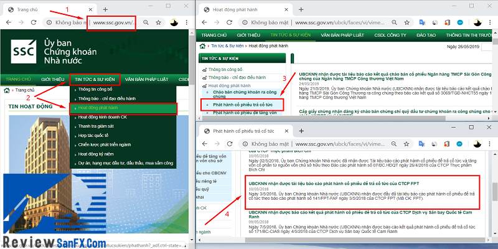Go back in Phát hành cổ phiếu trả cổ tức window

[x=204, y=144]
